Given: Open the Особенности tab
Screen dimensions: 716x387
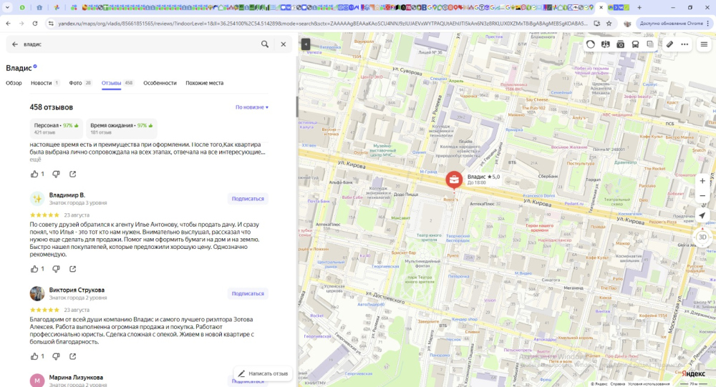Looking at the screenshot, I should tap(160, 83).
